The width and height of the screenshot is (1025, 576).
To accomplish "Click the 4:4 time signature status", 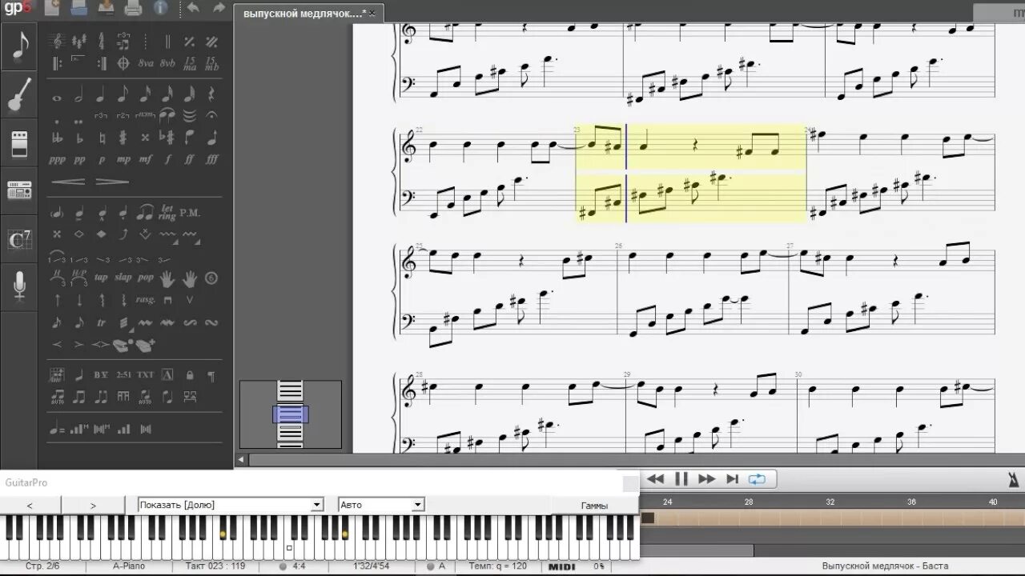I will (x=299, y=566).
